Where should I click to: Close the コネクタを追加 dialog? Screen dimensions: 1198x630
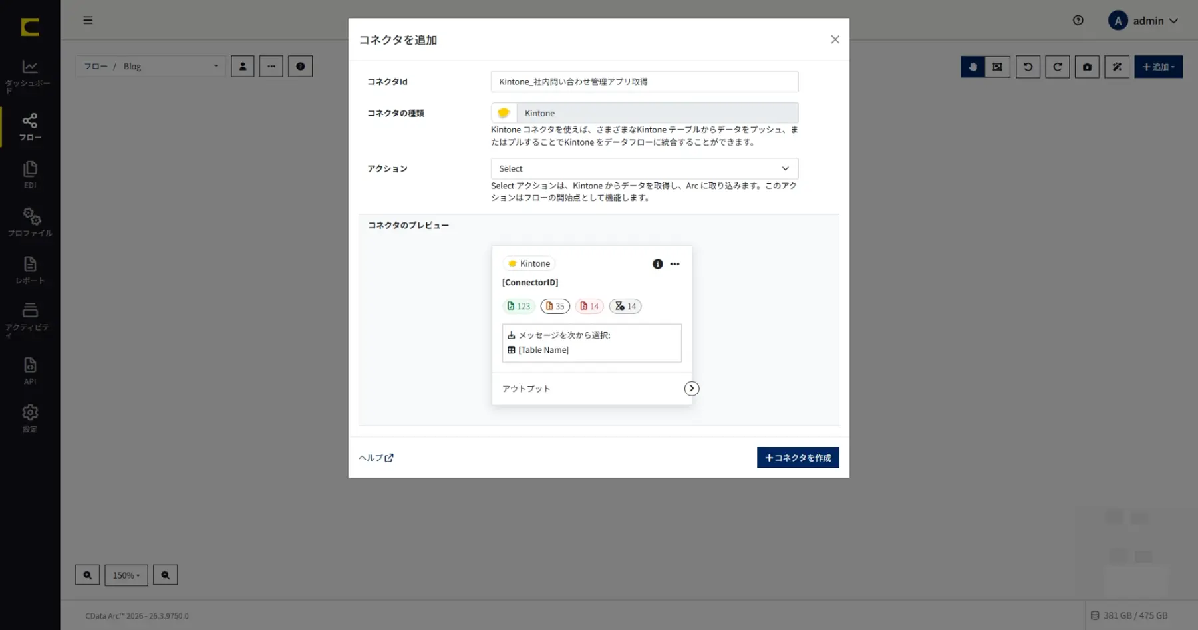coord(835,39)
